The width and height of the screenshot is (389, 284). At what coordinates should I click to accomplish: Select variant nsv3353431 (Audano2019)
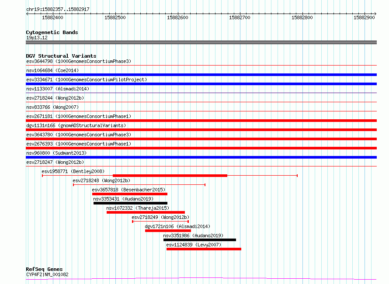pos(123,199)
